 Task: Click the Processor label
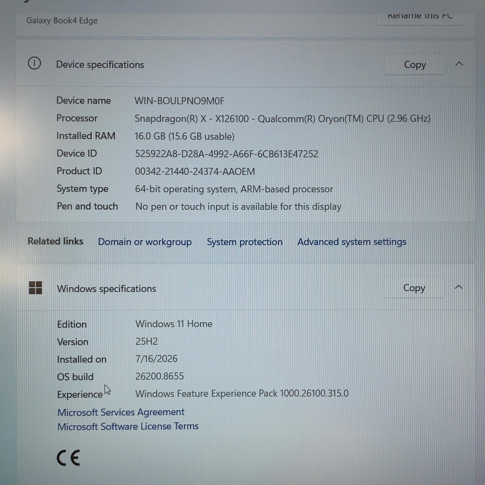pyautogui.click(x=77, y=118)
